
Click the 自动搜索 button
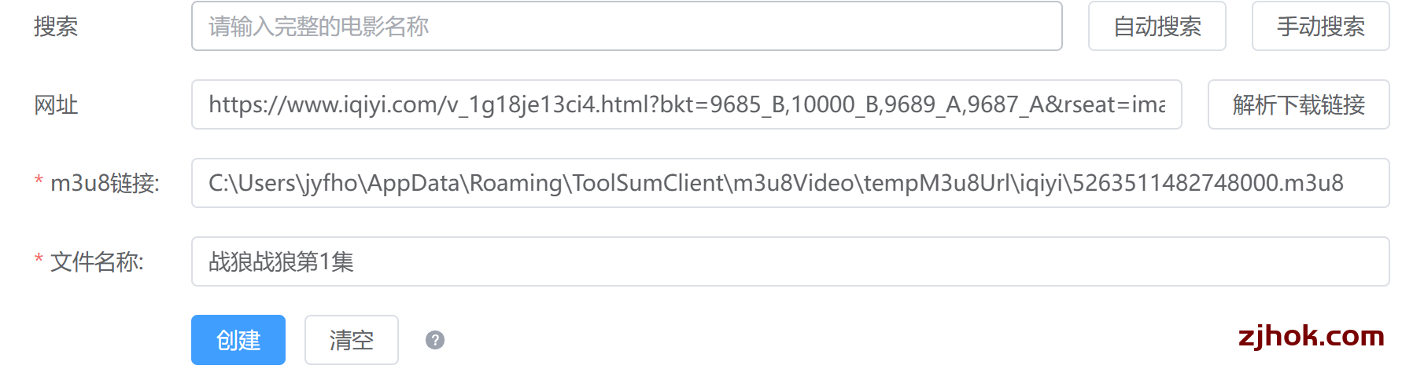click(x=1157, y=27)
